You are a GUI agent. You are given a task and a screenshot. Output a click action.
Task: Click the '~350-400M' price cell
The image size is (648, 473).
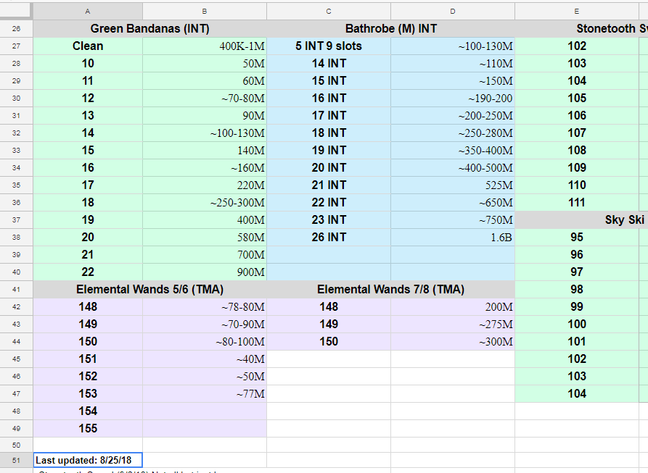453,151
